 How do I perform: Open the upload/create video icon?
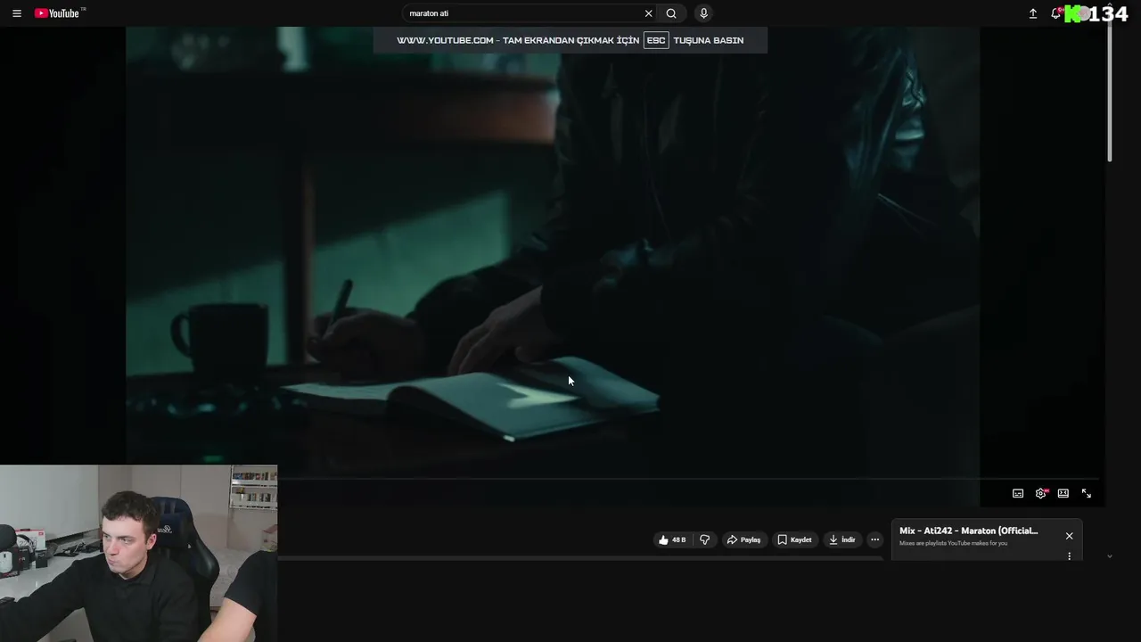[x=1032, y=13]
